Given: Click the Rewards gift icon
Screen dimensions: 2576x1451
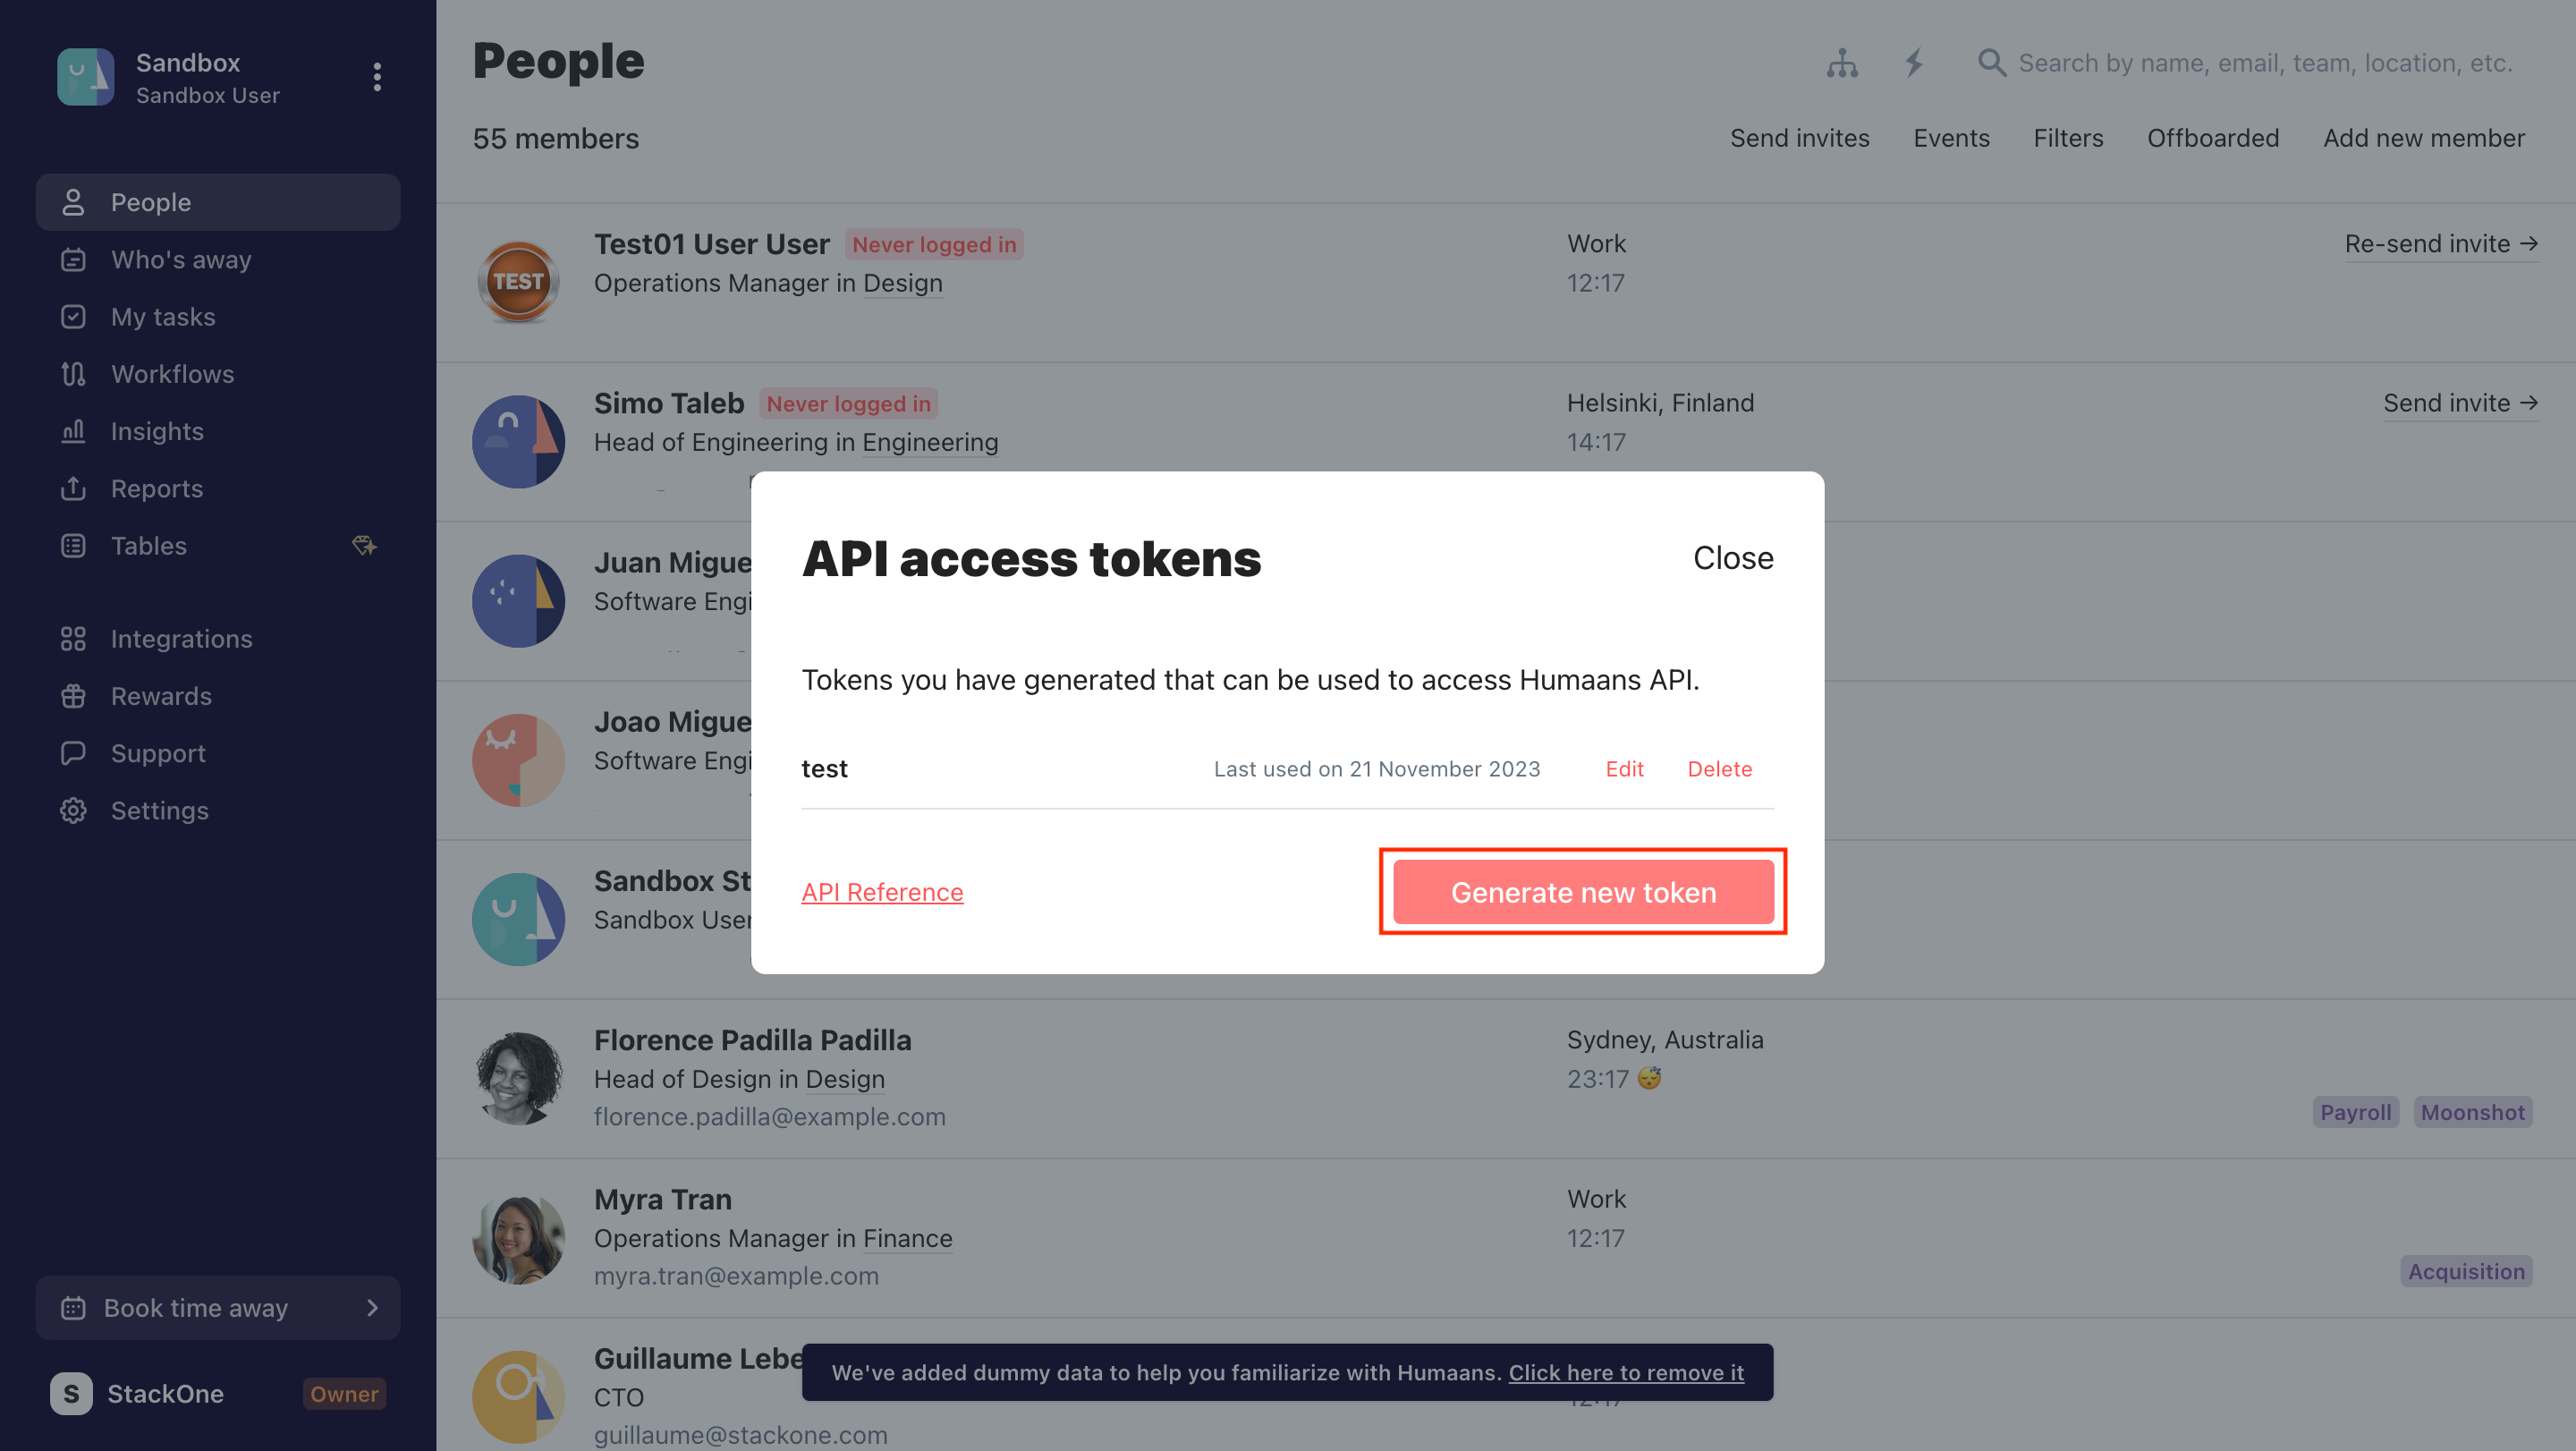Looking at the screenshot, I should click(73, 695).
